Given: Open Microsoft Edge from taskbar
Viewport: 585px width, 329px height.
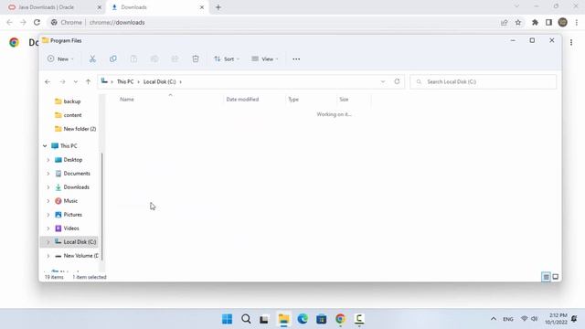Looking at the screenshot, I should click(303, 319).
